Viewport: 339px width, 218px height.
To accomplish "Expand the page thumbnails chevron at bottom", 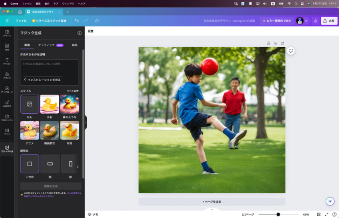I will click(x=212, y=210).
